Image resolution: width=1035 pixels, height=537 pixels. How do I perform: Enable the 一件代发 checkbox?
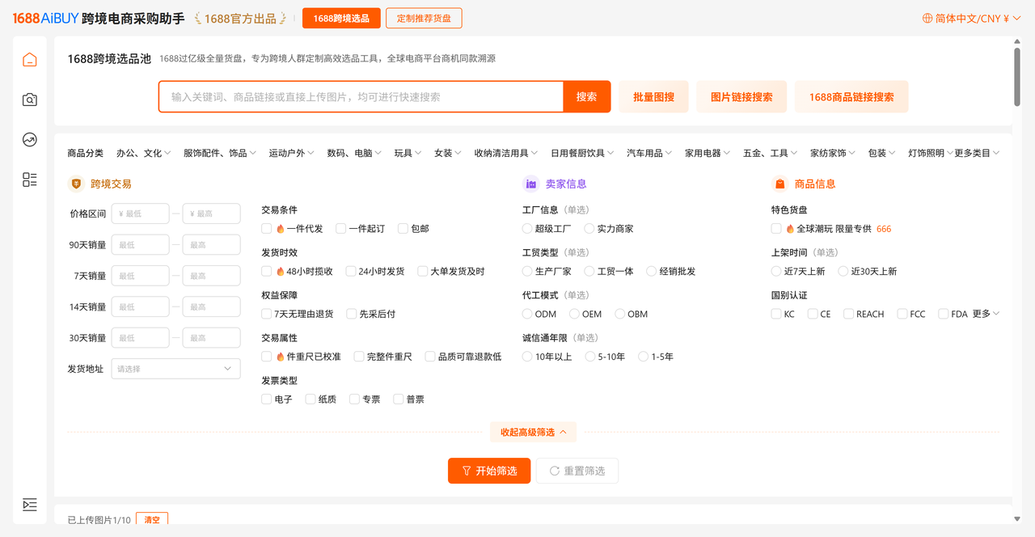(x=267, y=229)
